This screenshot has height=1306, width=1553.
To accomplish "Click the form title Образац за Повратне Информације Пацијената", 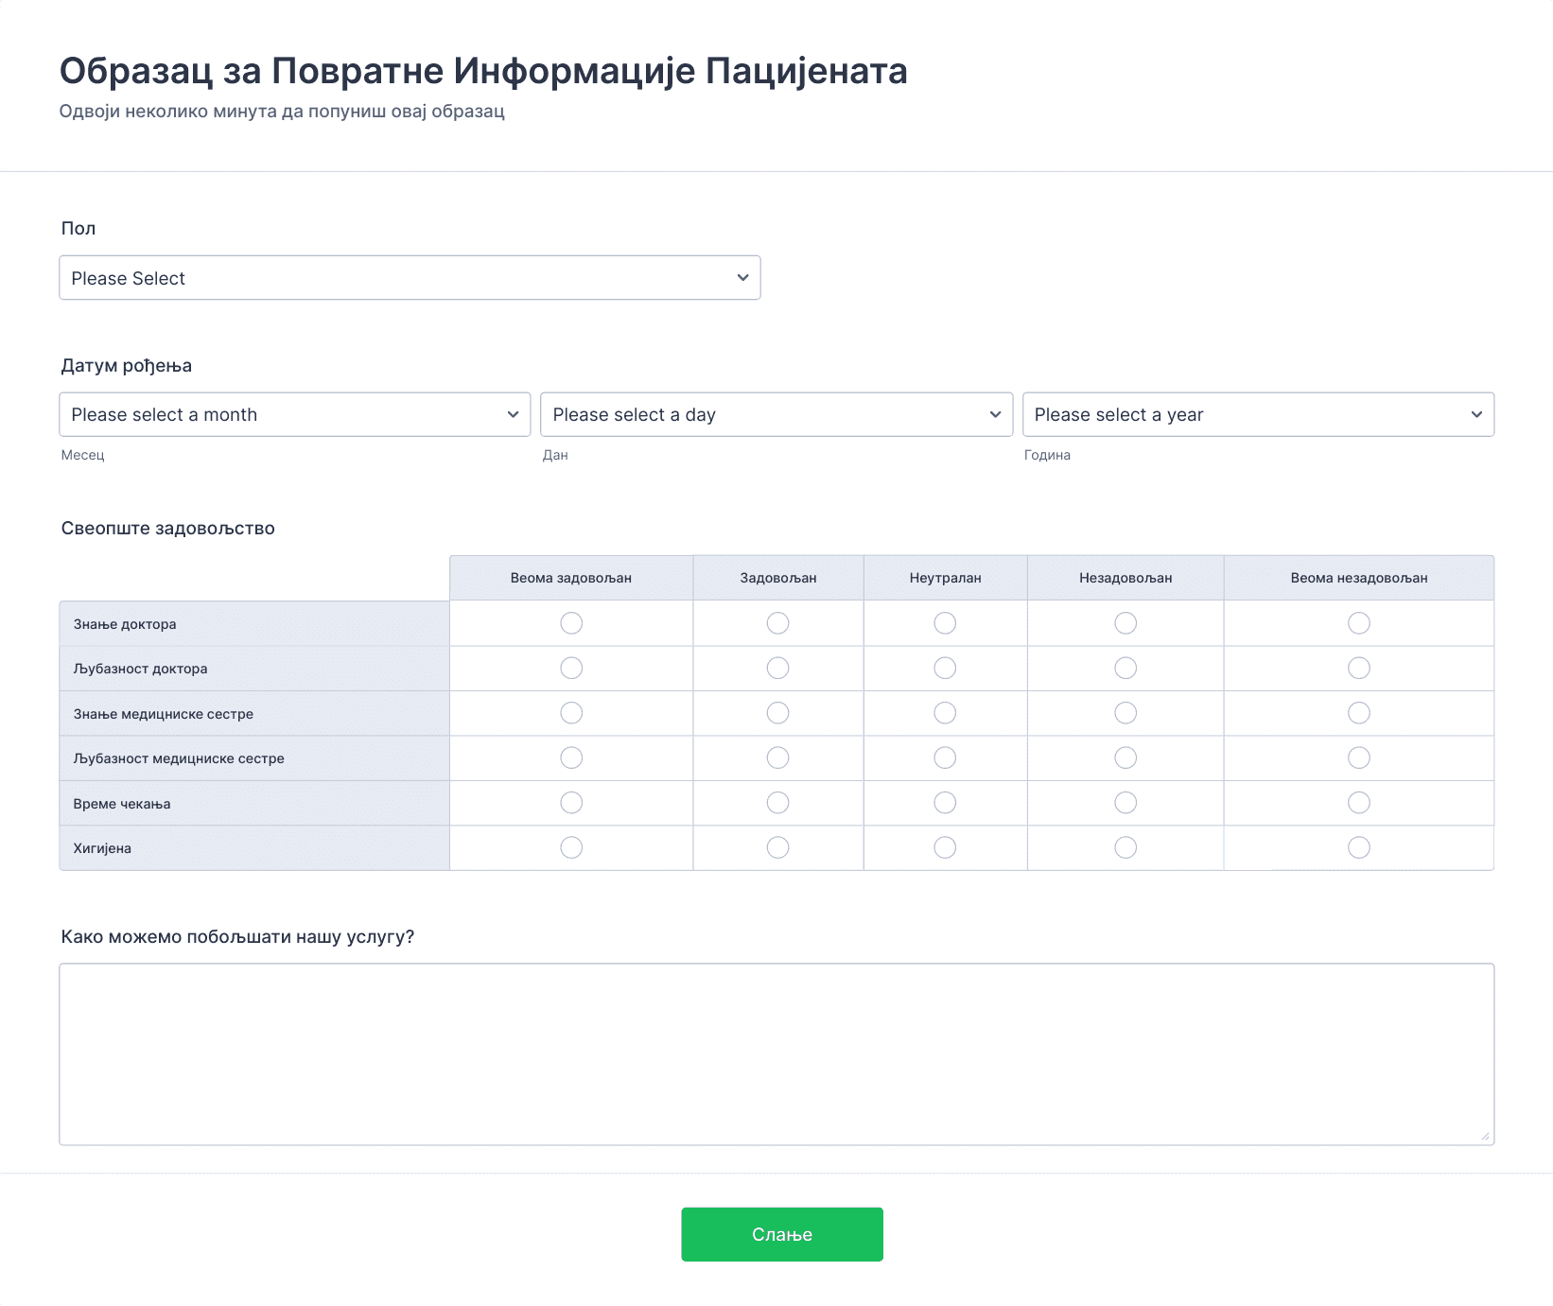I will (x=483, y=71).
